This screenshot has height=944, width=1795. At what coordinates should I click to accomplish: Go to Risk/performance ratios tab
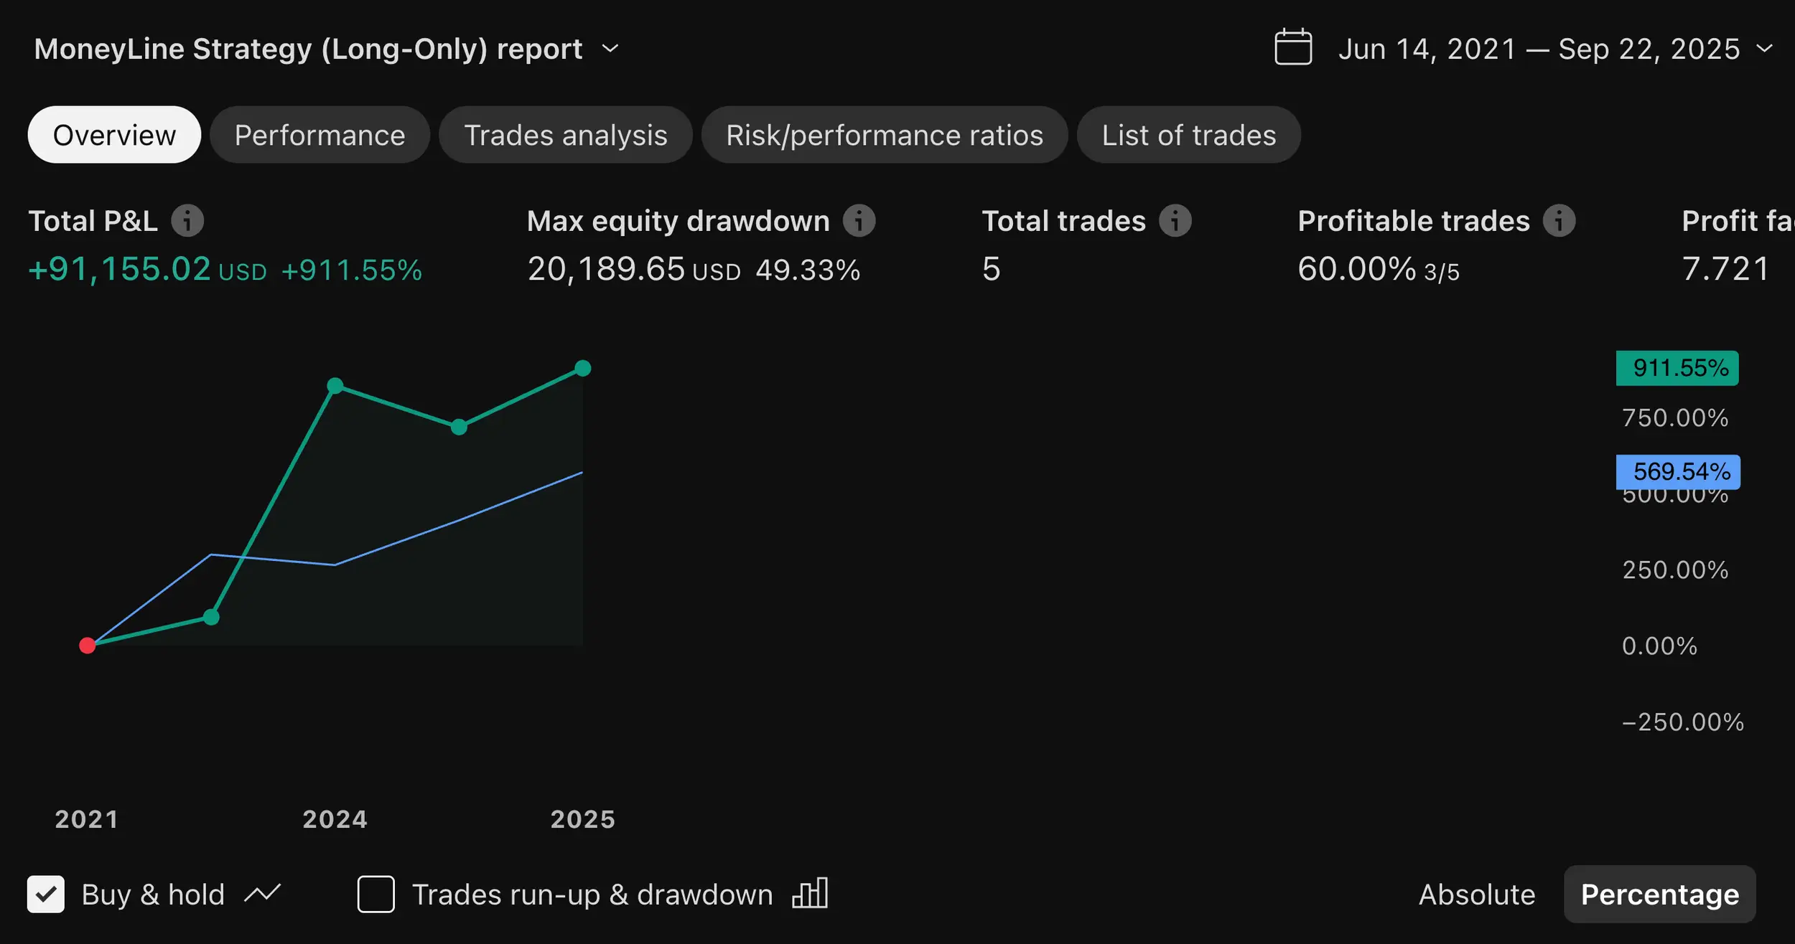[885, 135]
